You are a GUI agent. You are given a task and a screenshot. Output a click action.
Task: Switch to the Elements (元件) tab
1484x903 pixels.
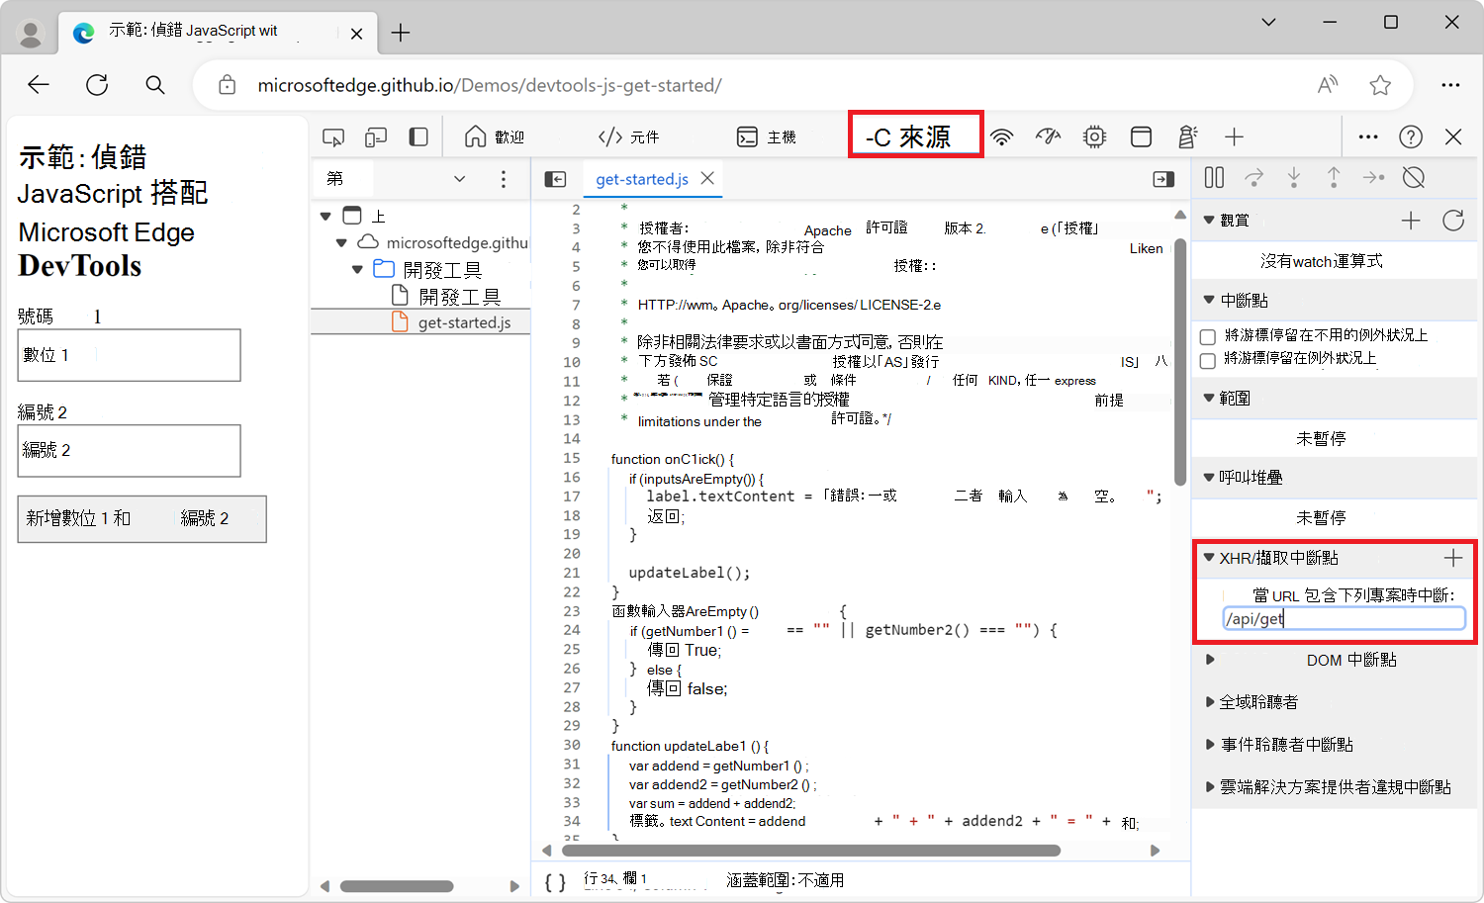(629, 136)
